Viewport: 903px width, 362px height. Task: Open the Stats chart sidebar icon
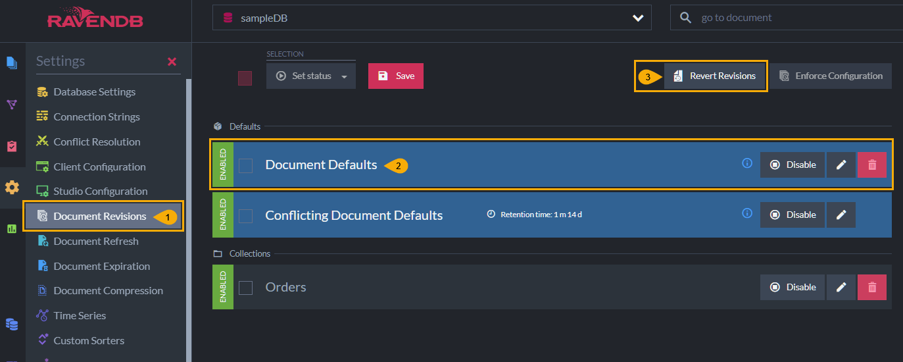tap(12, 228)
